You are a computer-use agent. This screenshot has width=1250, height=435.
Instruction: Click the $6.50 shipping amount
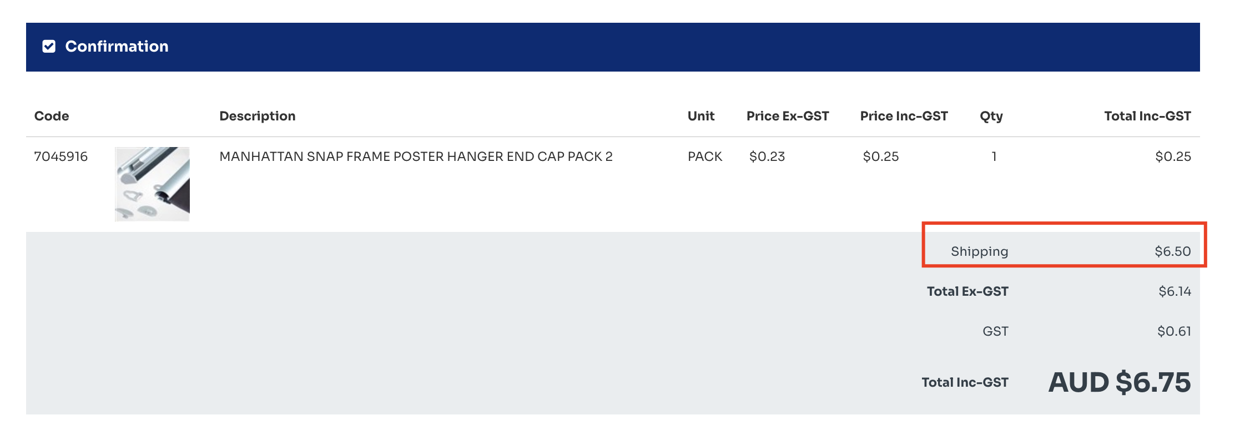coord(1173,251)
